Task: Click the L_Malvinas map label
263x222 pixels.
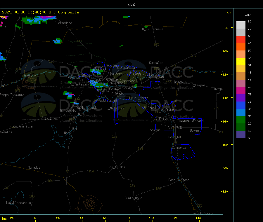Action: click(115, 108)
